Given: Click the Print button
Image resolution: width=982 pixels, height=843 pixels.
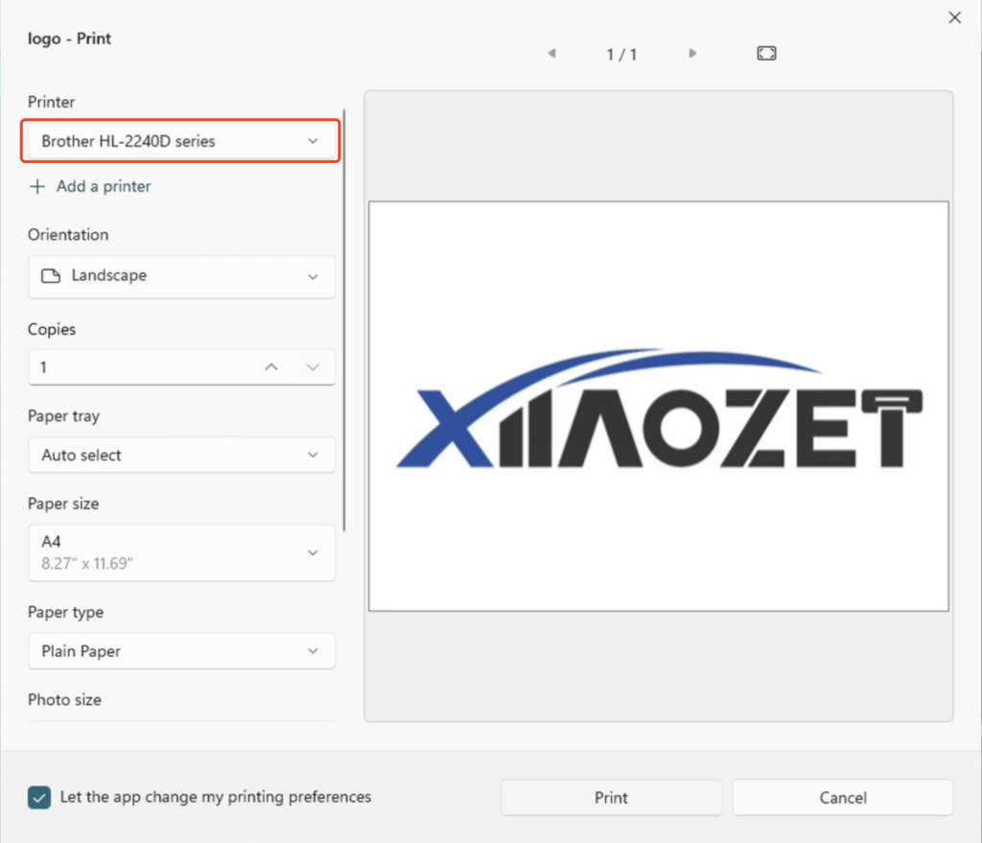Looking at the screenshot, I should (611, 798).
